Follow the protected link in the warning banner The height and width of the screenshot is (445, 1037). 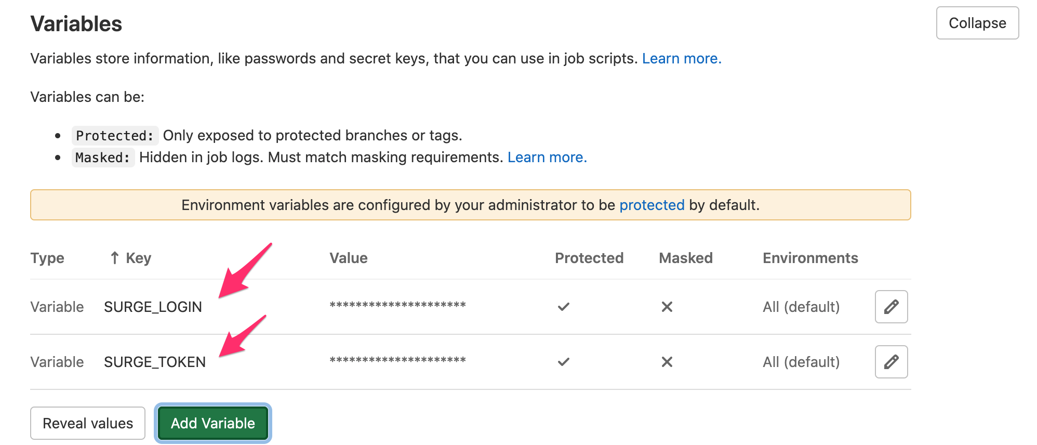652,205
